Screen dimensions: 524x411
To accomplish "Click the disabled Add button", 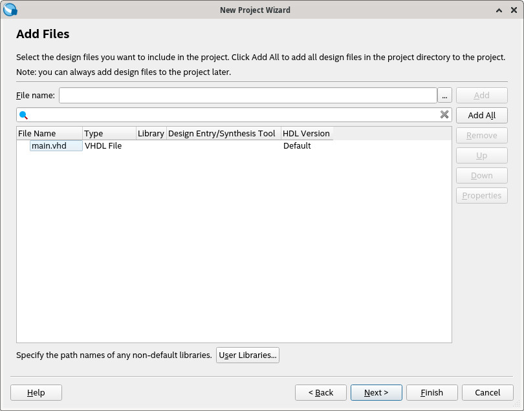I will [x=481, y=96].
